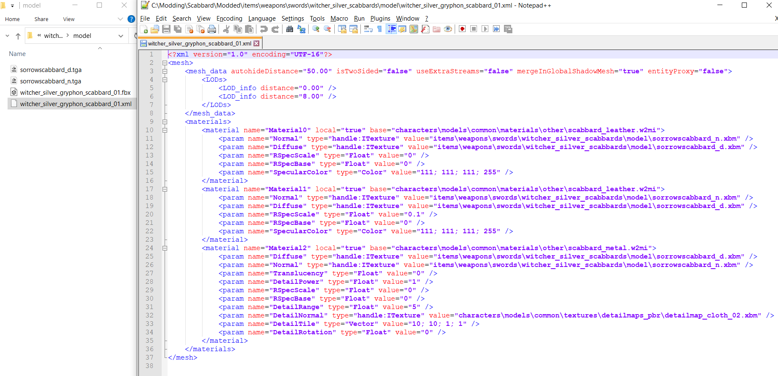The width and height of the screenshot is (778, 376).
Task: Expand the Explorer ribbon chevron
Action: [x=120, y=19]
